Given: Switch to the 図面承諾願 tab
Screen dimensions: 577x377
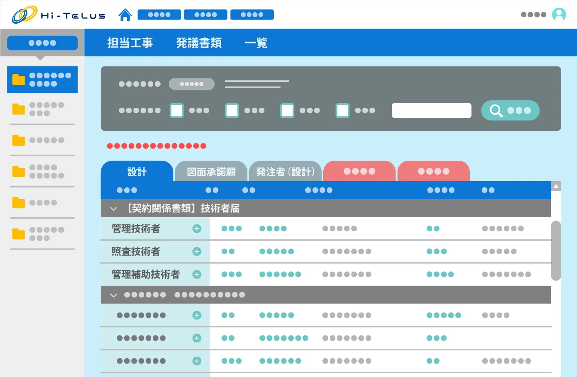Looking at the screenshot, I should click(x=211, y=171).
